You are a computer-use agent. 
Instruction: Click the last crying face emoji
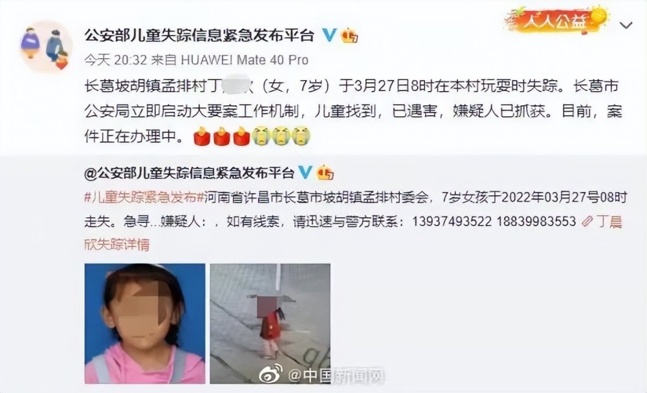pyautogui.click(x=301, y=136)
